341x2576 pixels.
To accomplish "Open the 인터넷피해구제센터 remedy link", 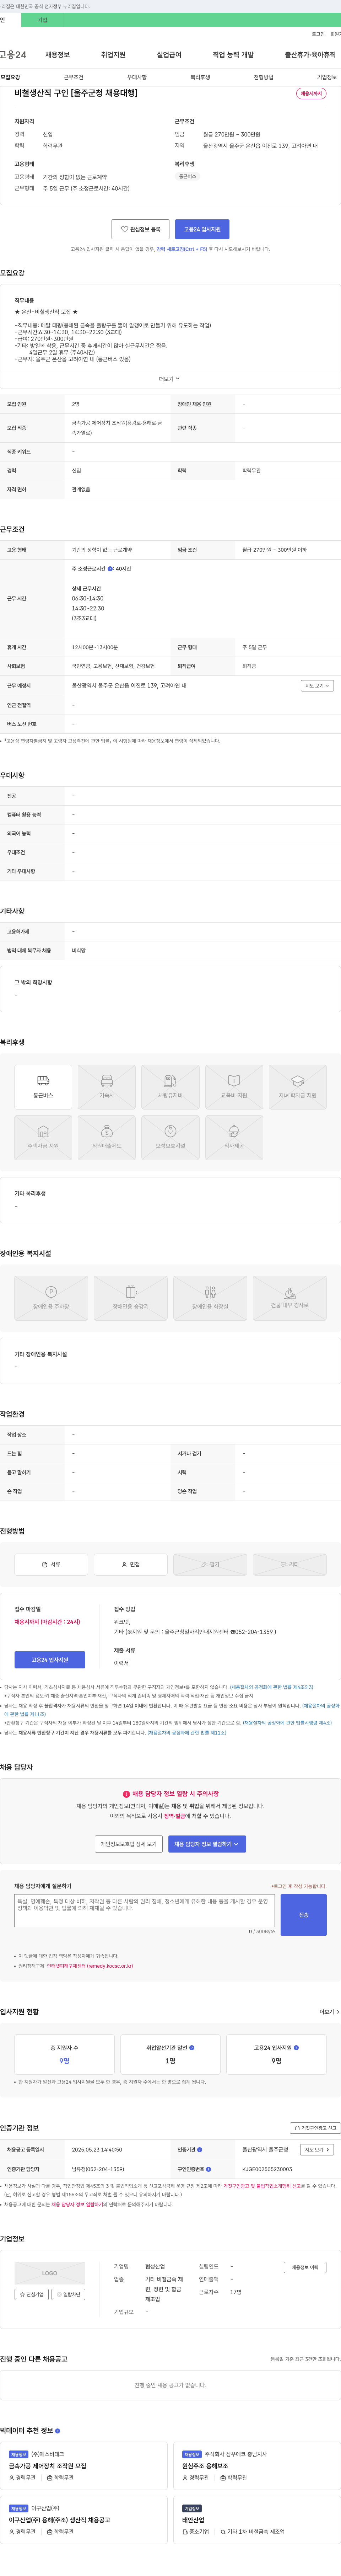I will click(x=90, y=1966).
